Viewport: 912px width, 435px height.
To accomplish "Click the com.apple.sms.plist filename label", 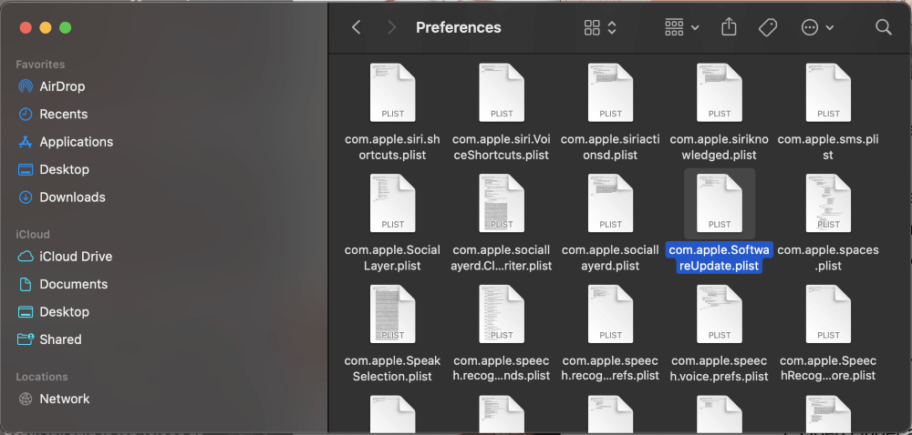I will coord(828,147).
